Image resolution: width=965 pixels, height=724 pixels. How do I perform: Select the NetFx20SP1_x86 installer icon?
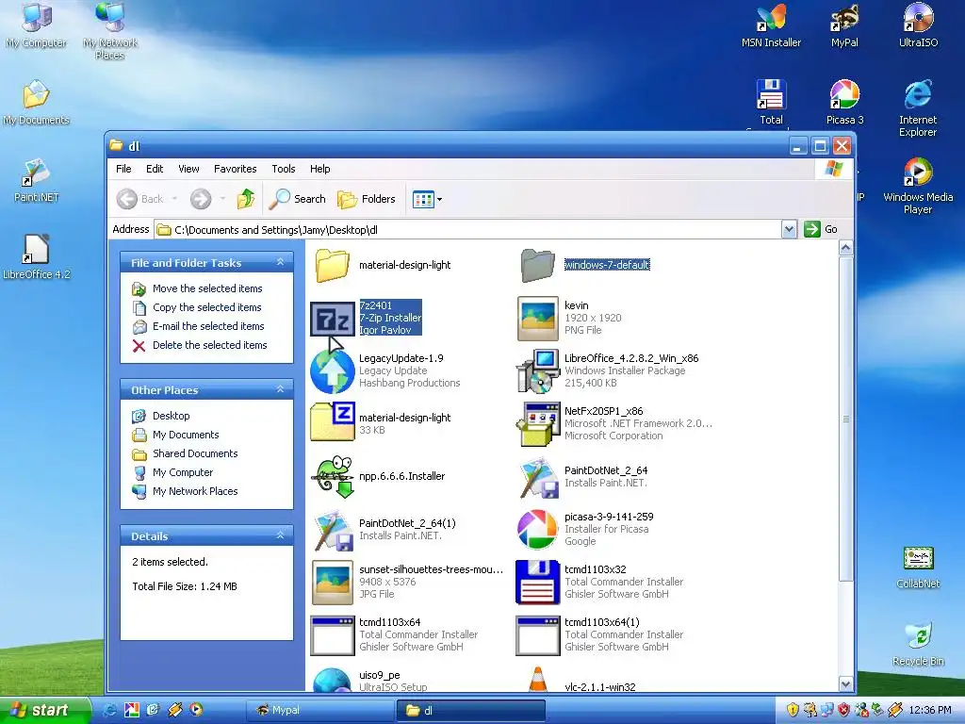click(537, 424)
